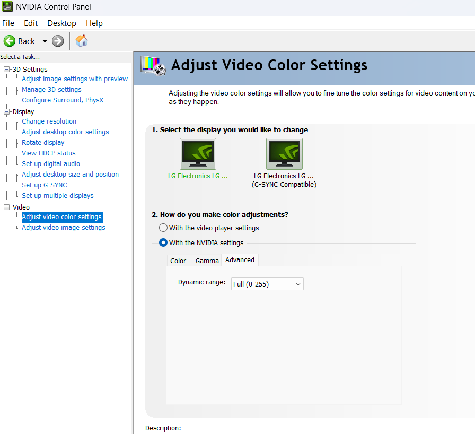Click the grey Forward arrow icon
Viewport: 475px width, 434px height.
click(58, 41)
